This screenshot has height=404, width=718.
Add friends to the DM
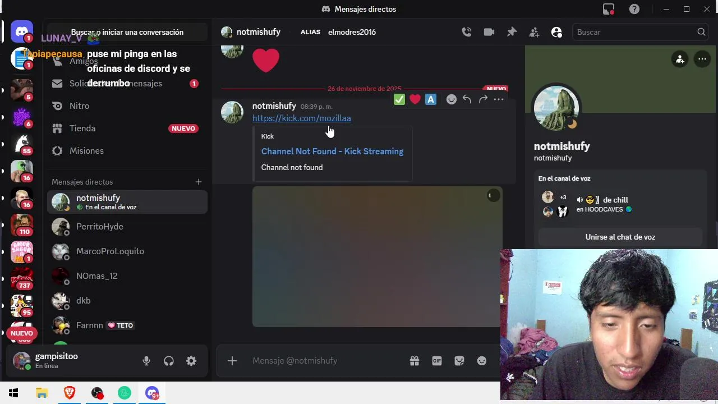(534, 32)
